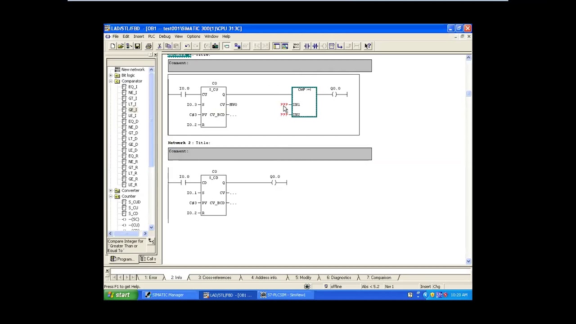Click the context Help arrow icon
This screenshot has height=324, width=576.
(x=368, y=46)
